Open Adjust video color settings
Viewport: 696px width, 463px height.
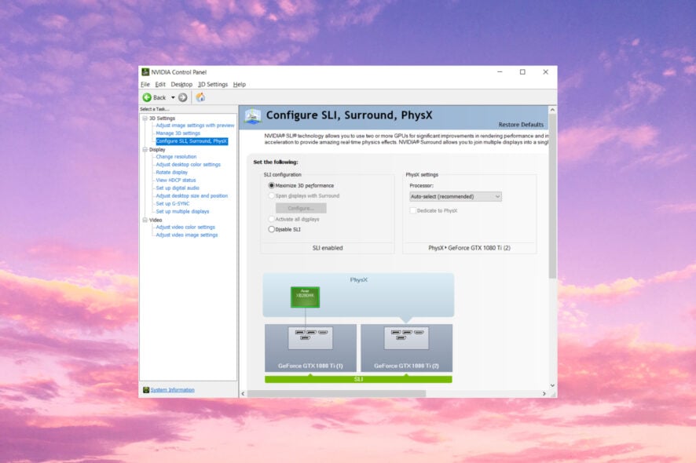(x=185, y=227)
